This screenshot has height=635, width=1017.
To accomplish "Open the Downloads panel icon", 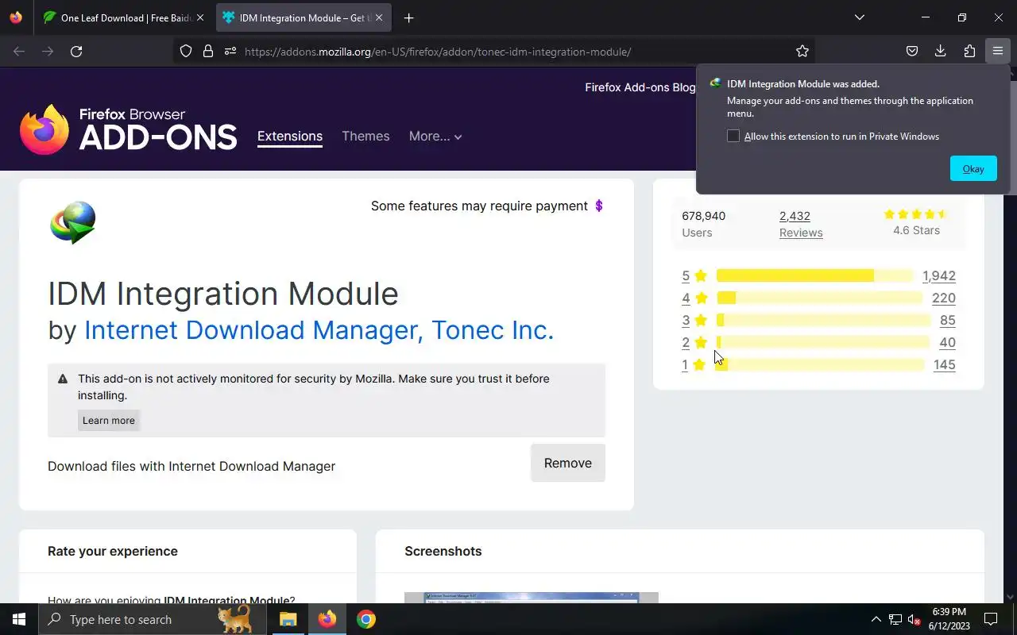I will 941,51.
